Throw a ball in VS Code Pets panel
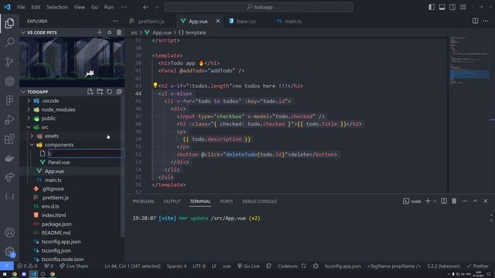 [x=109, y=32]
